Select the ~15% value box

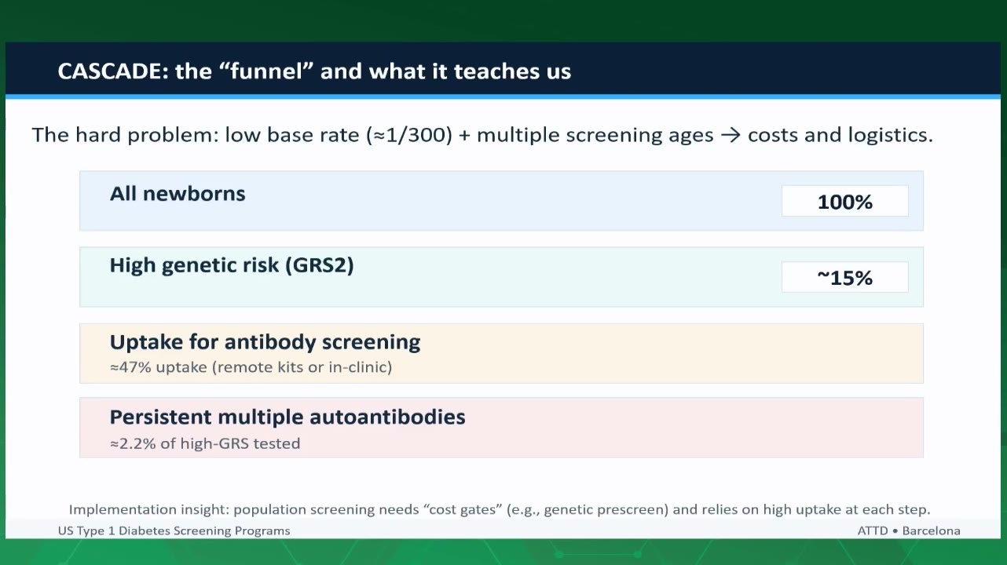pos(845,277)
